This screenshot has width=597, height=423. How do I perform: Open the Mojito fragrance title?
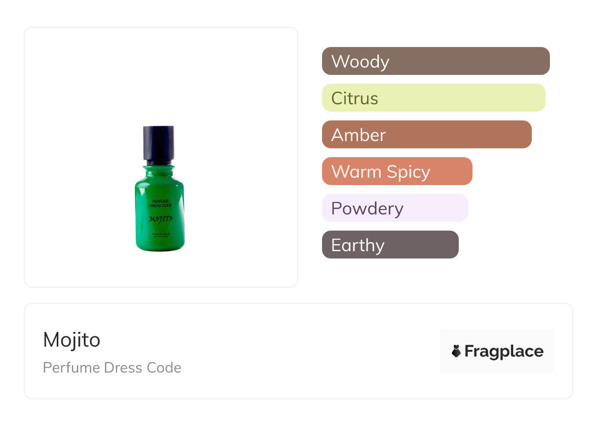[72, 340]
